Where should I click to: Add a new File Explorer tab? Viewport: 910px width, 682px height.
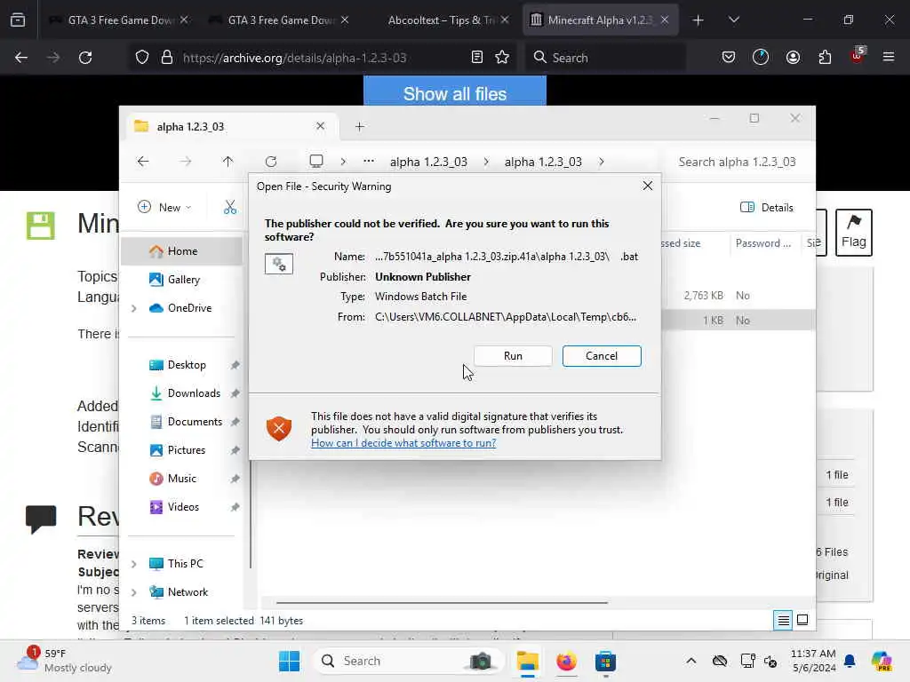[359, 126]
